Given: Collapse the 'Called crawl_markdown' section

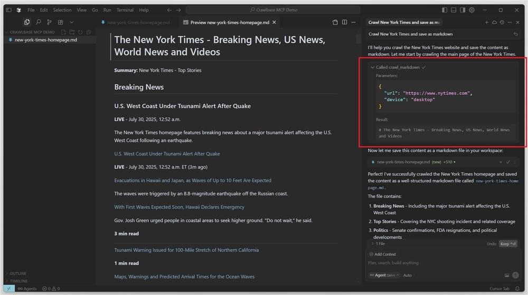Looking at the screenshot, I should pos(373,67).
